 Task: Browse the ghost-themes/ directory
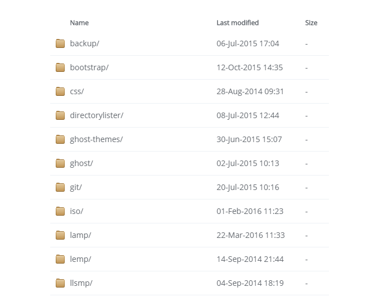96,139
